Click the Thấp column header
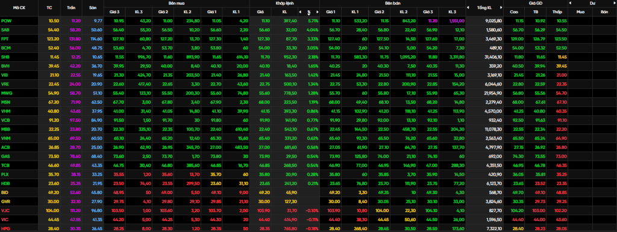 (557, 12)
